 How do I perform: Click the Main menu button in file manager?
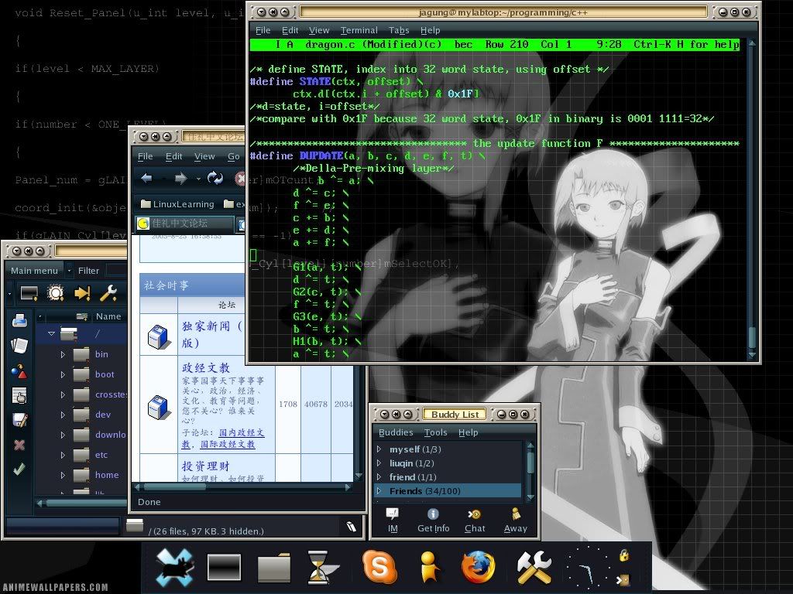[34, 271]
